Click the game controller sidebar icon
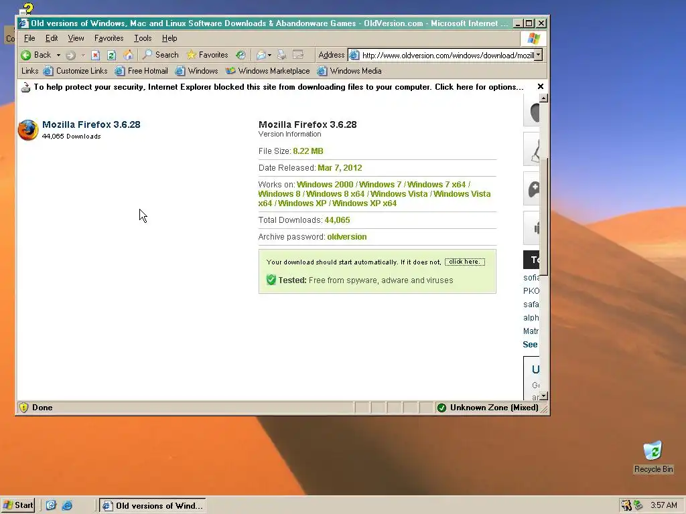686x514 pixels. (533, 189)
